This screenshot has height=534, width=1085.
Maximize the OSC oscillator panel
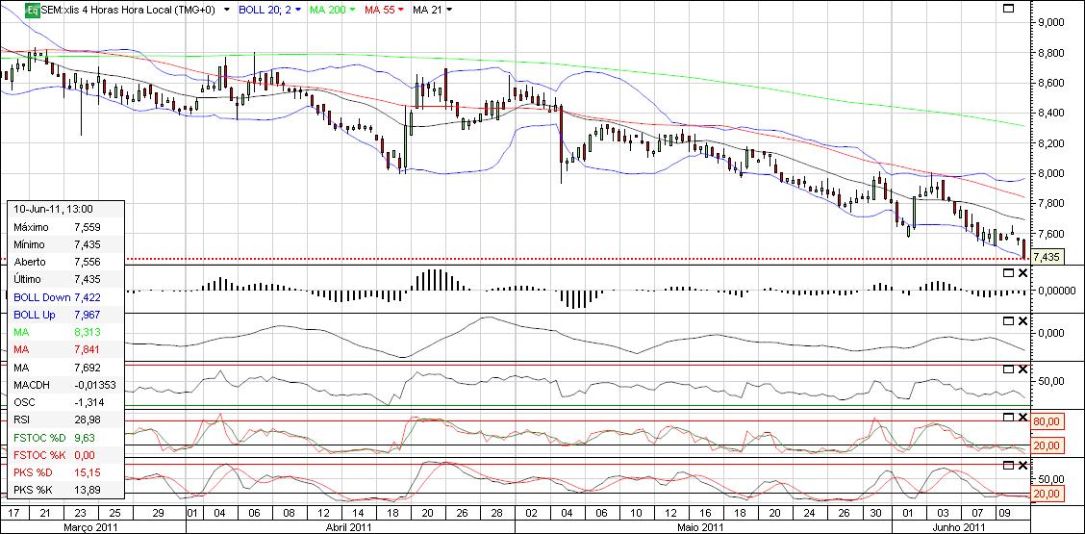pyautogui.click(x=1008, y=320)
